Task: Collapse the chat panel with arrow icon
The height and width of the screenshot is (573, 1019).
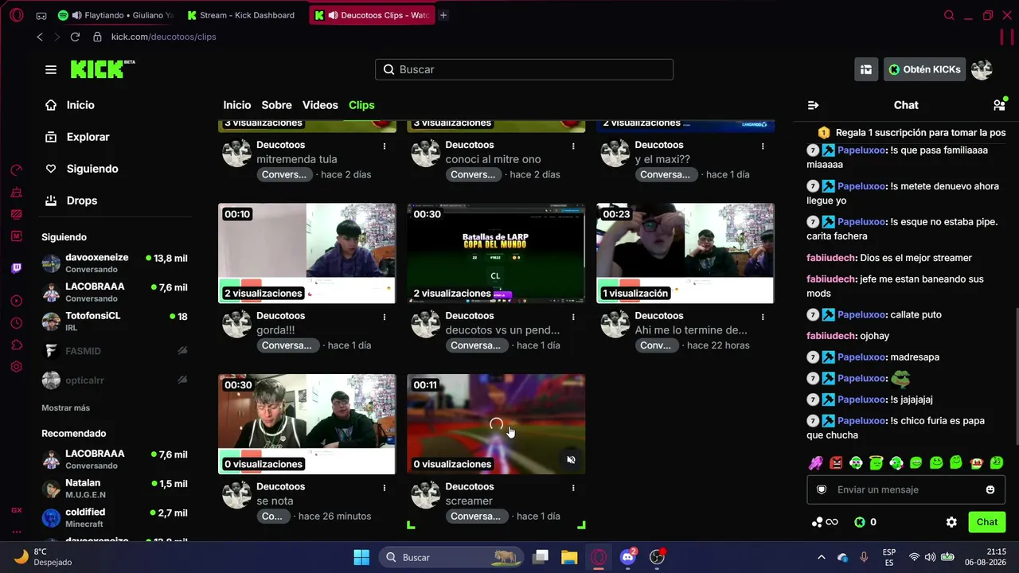Action: pos(813,105)
